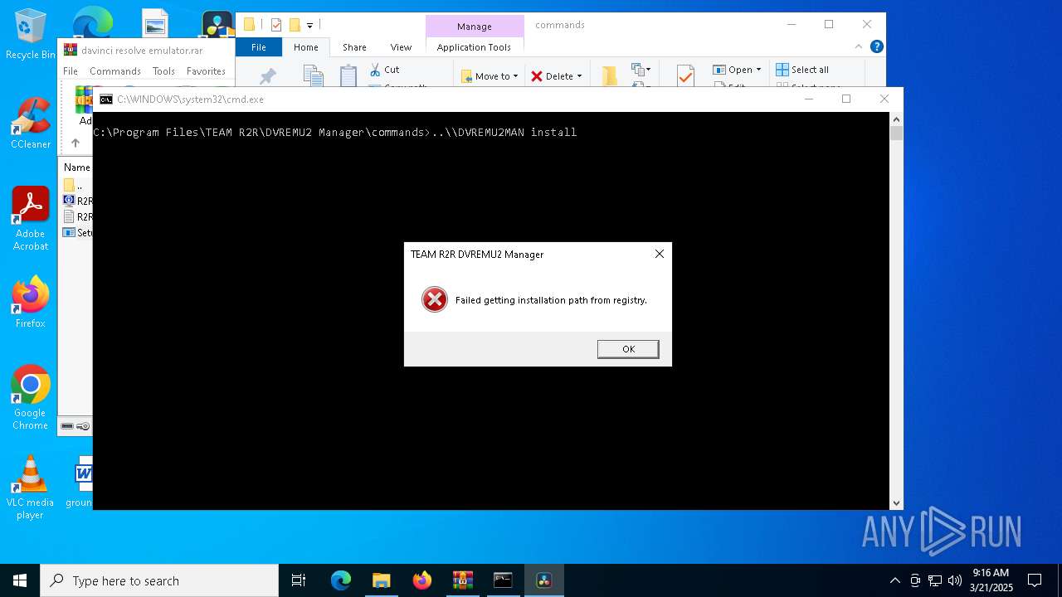Screen dimensions: 1062x597
Task: Open the WinRAR File menu
Action: (x=71, y=71)
